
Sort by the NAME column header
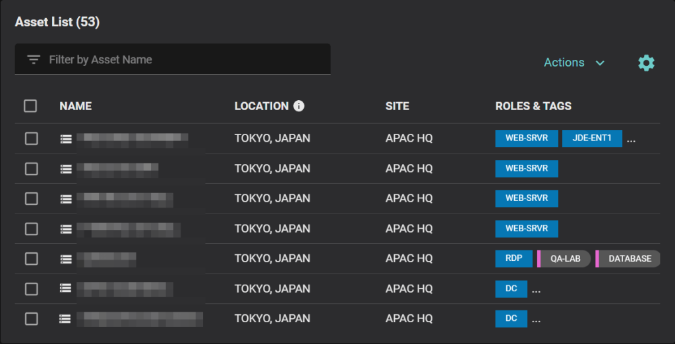point(75,106)
